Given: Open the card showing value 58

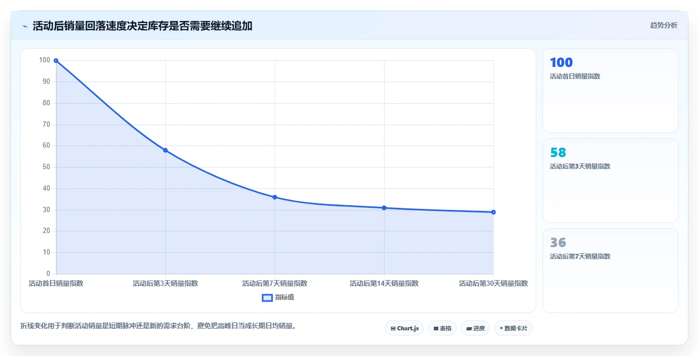Looking at the screenshot, I should tap(611, 181).
